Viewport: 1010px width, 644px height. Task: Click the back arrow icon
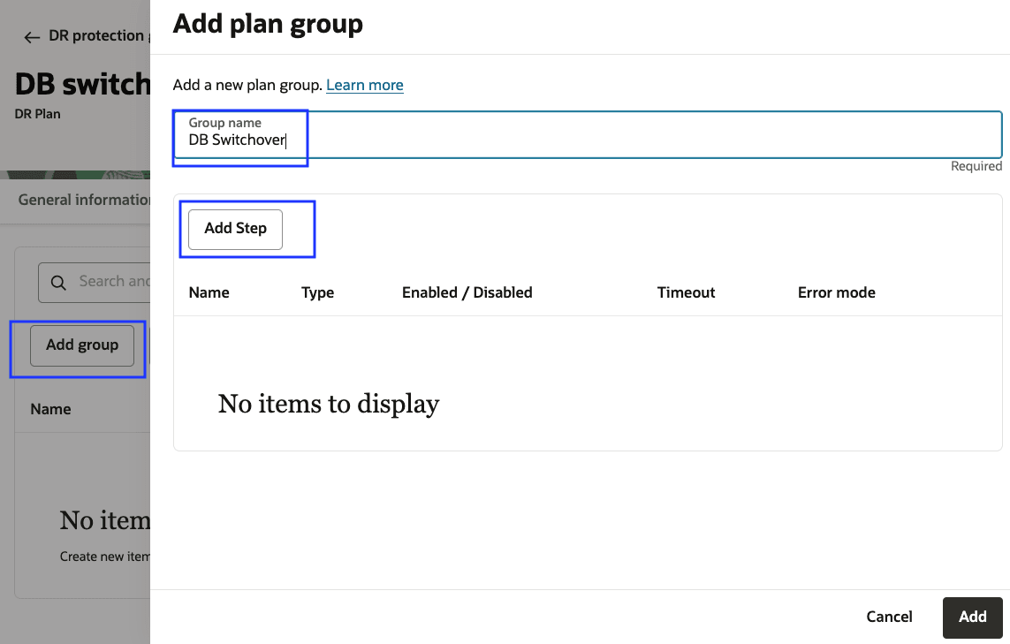pyautogui.click(x=33, y=37)
